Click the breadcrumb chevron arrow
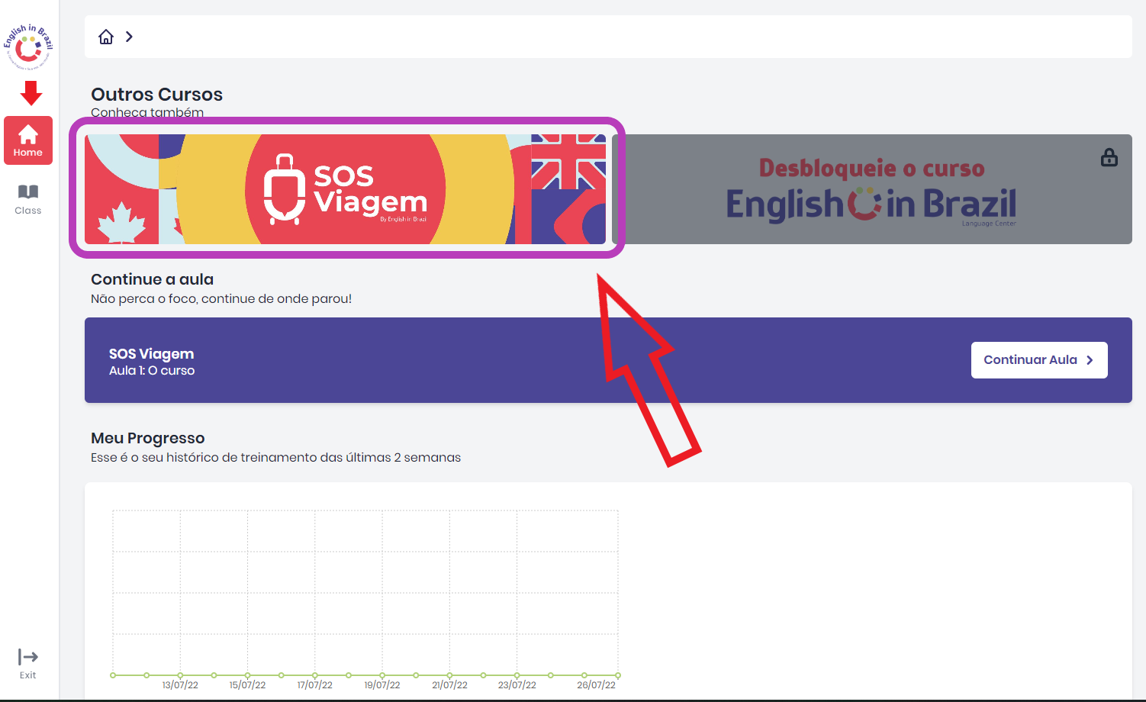Image resolution: width=1146 pixels, height=702 pixels. click(x=130, y=37)
